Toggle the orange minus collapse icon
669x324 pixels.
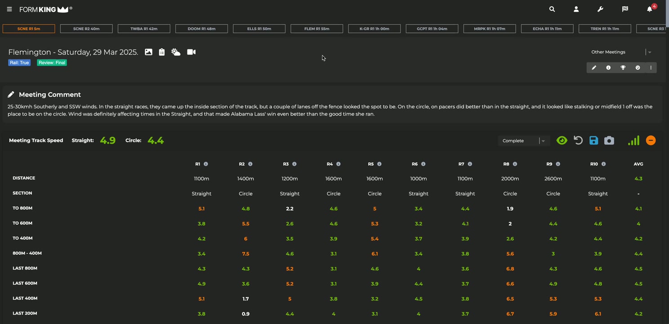(651, 140)
